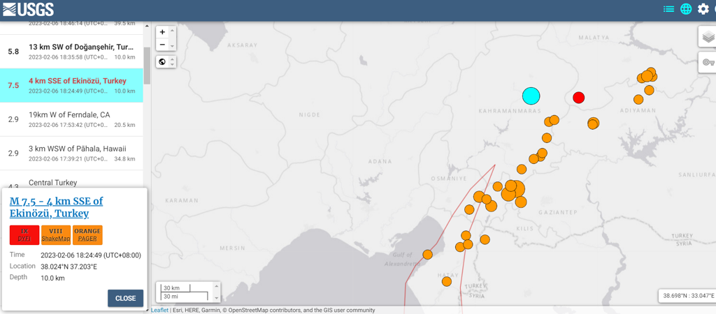
Task: Select the globe map view icon
Action: [x=686, y=9]
